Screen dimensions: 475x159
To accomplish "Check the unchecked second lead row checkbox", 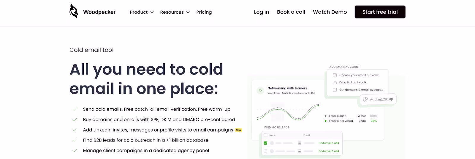I will [x=265, y=151].
